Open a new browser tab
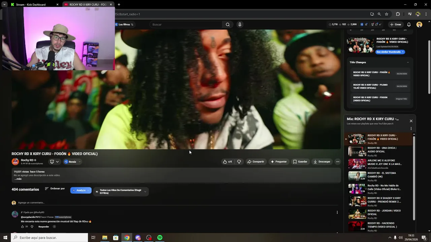Image resolution: width=431 pixels, height=242 pixels. [x=119, y=4]
